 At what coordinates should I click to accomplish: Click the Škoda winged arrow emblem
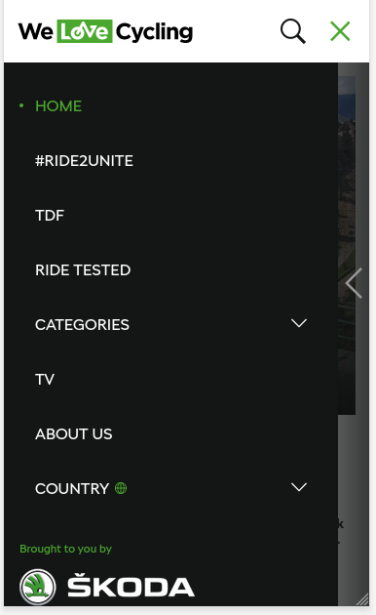(38, 587)
